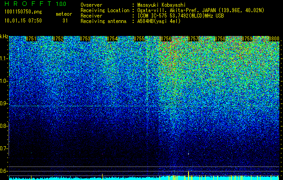Click the 0755 time marker label
The image size is (283, 180).
[139, 39]
